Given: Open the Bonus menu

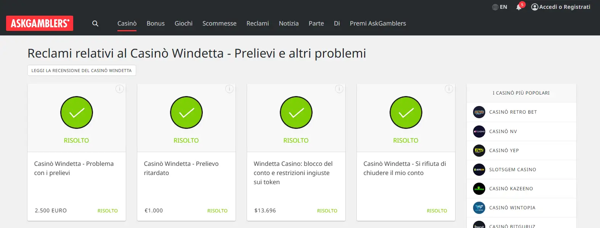Looking at the screenshot, I should [x=156, y=23].
